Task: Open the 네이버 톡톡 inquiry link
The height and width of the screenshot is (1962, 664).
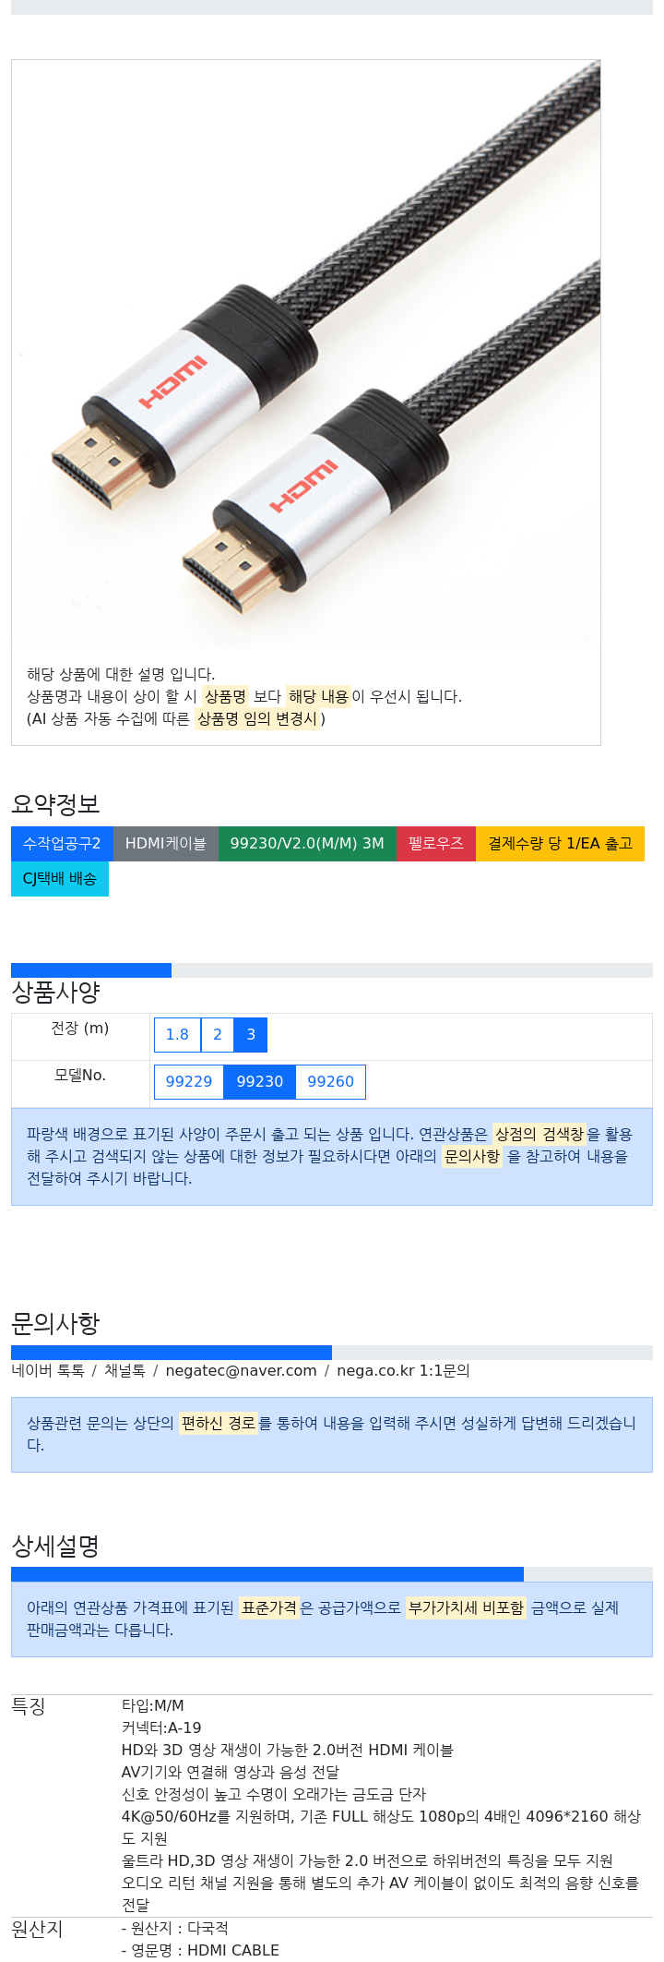Action: 48,1371
